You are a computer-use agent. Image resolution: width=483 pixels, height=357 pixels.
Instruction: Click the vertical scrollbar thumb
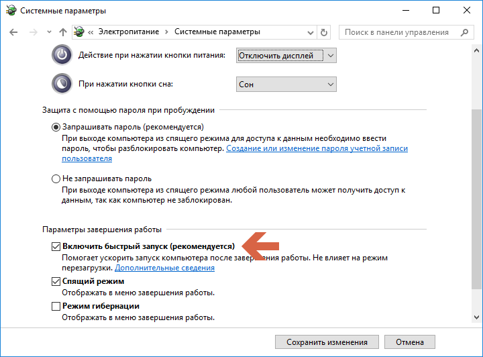tap(476, 199)
